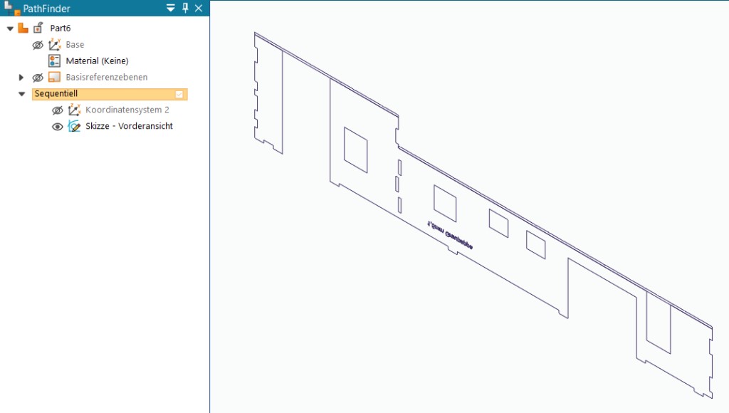Expand the Basisreferenzebenen node
This screenshot has height=413, width=729.
pyautogui.click(x=21, y=77)
